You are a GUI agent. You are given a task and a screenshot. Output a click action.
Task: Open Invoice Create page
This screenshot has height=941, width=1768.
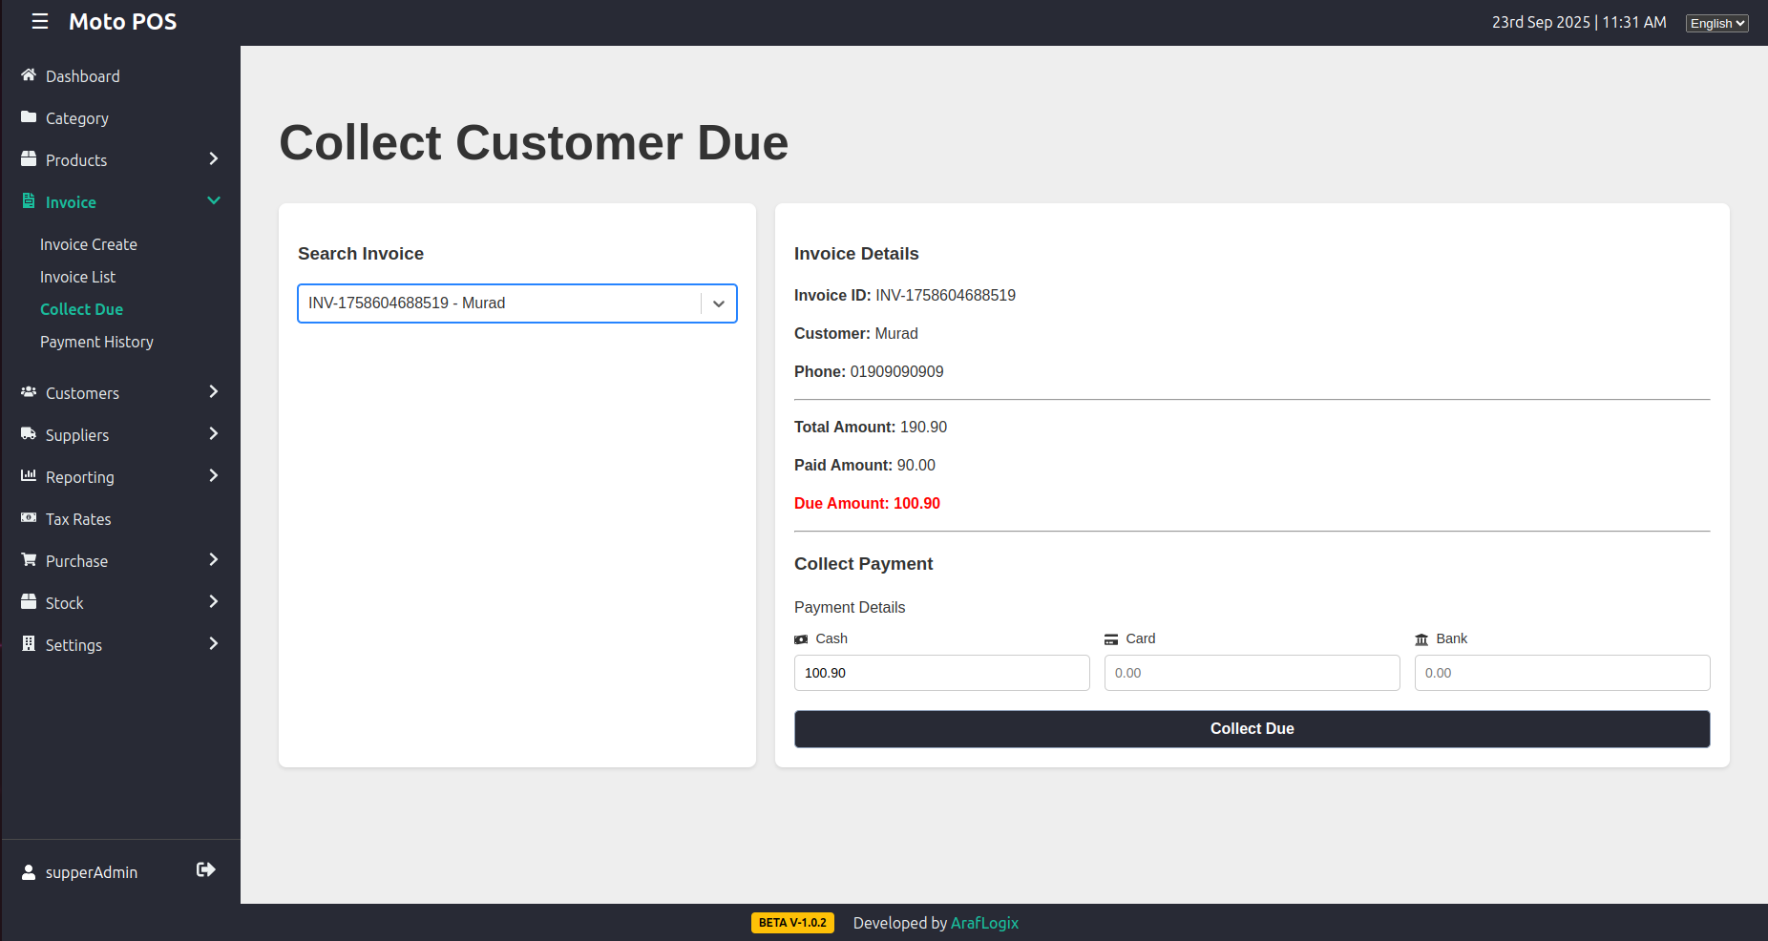click(x=89, y=244)
